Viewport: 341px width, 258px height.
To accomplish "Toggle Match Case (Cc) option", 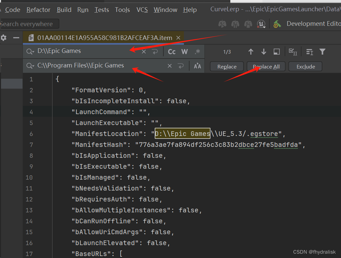I will [172, 52].
